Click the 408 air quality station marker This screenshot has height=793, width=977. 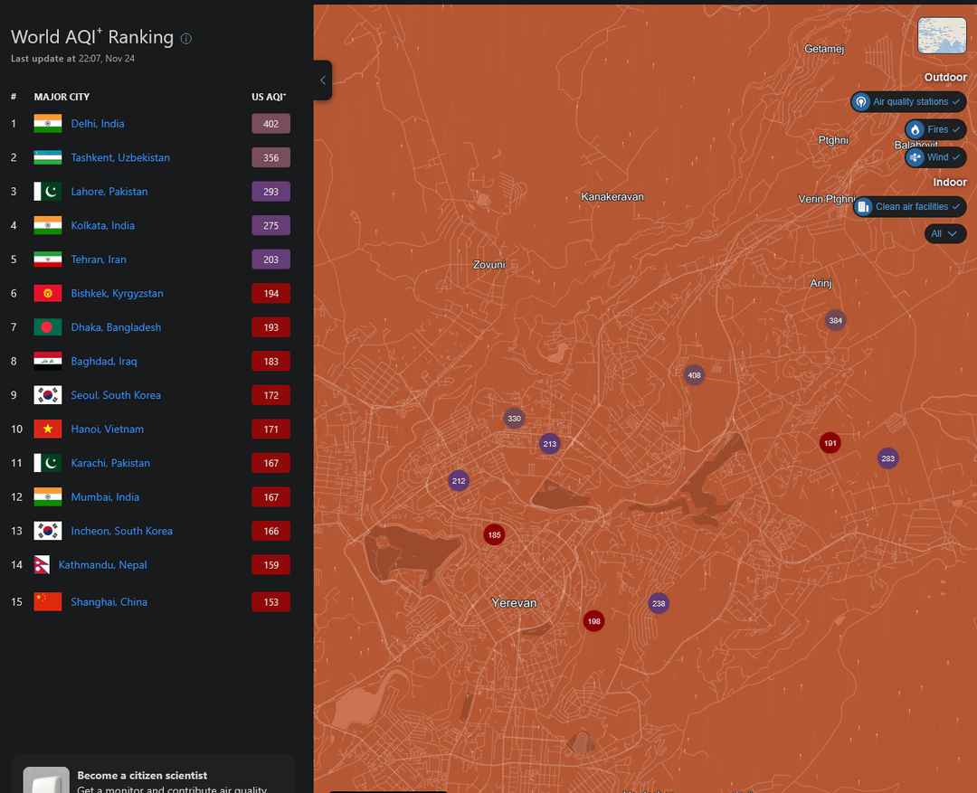[x=694, y=375]
